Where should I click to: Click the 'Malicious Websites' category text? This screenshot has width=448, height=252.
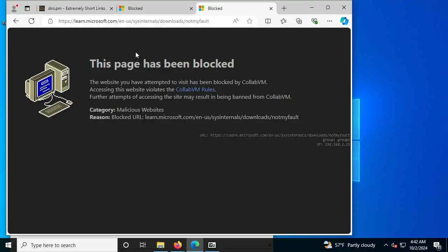[x=140, y=110]
